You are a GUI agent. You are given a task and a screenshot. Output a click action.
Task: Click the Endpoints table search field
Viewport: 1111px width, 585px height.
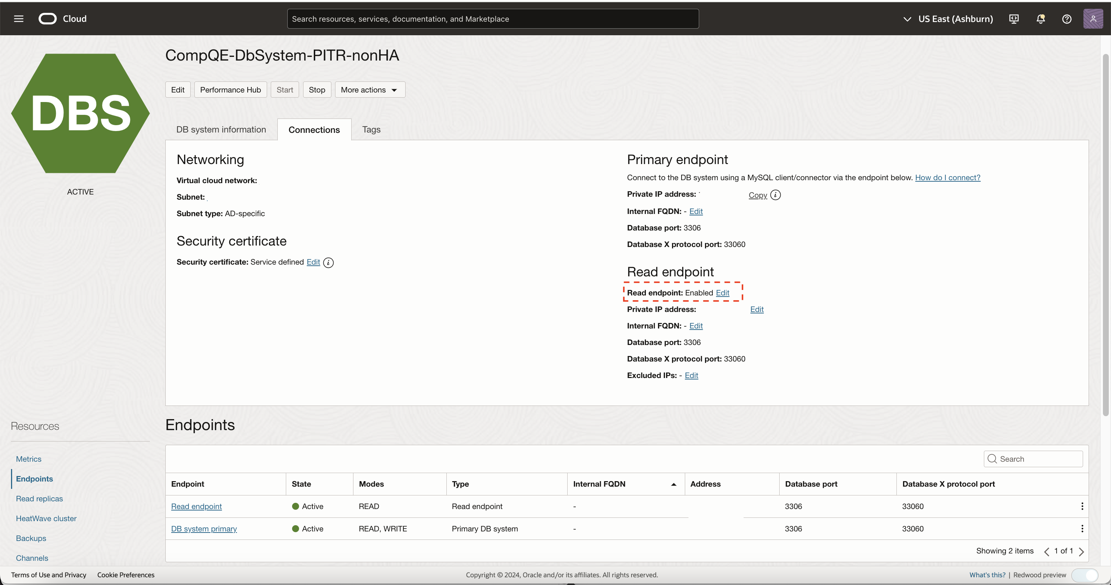coord(1033,459)
